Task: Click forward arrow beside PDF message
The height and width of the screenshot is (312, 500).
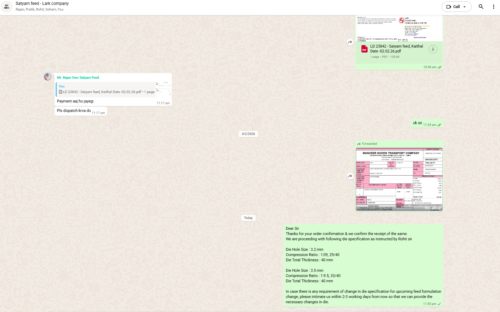Action: point(350,42)
